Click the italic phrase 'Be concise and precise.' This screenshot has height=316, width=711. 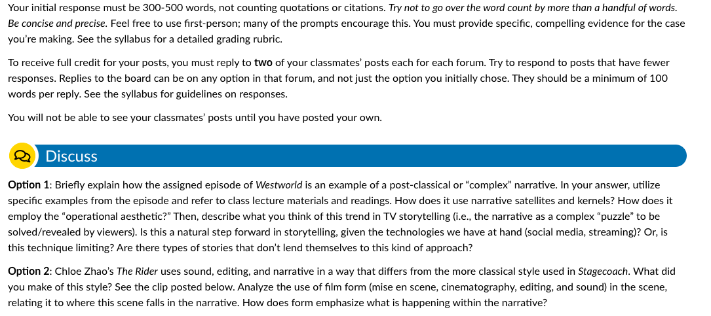58,24
